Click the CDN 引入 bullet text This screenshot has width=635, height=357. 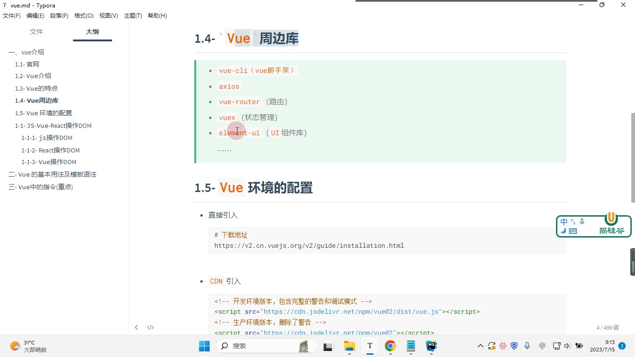[x=225, y=281]
